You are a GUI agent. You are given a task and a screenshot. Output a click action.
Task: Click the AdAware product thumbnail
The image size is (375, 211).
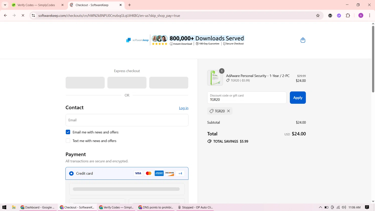point(215,78)
